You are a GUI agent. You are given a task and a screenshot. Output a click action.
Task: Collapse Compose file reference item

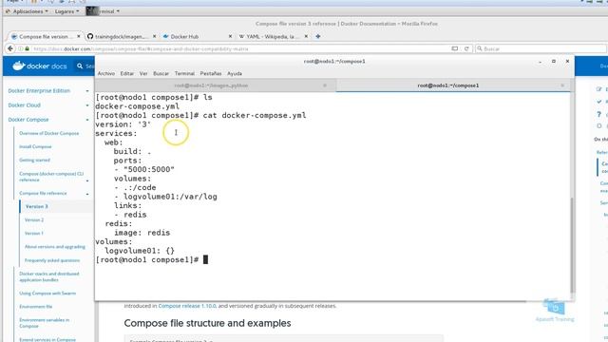86,194
